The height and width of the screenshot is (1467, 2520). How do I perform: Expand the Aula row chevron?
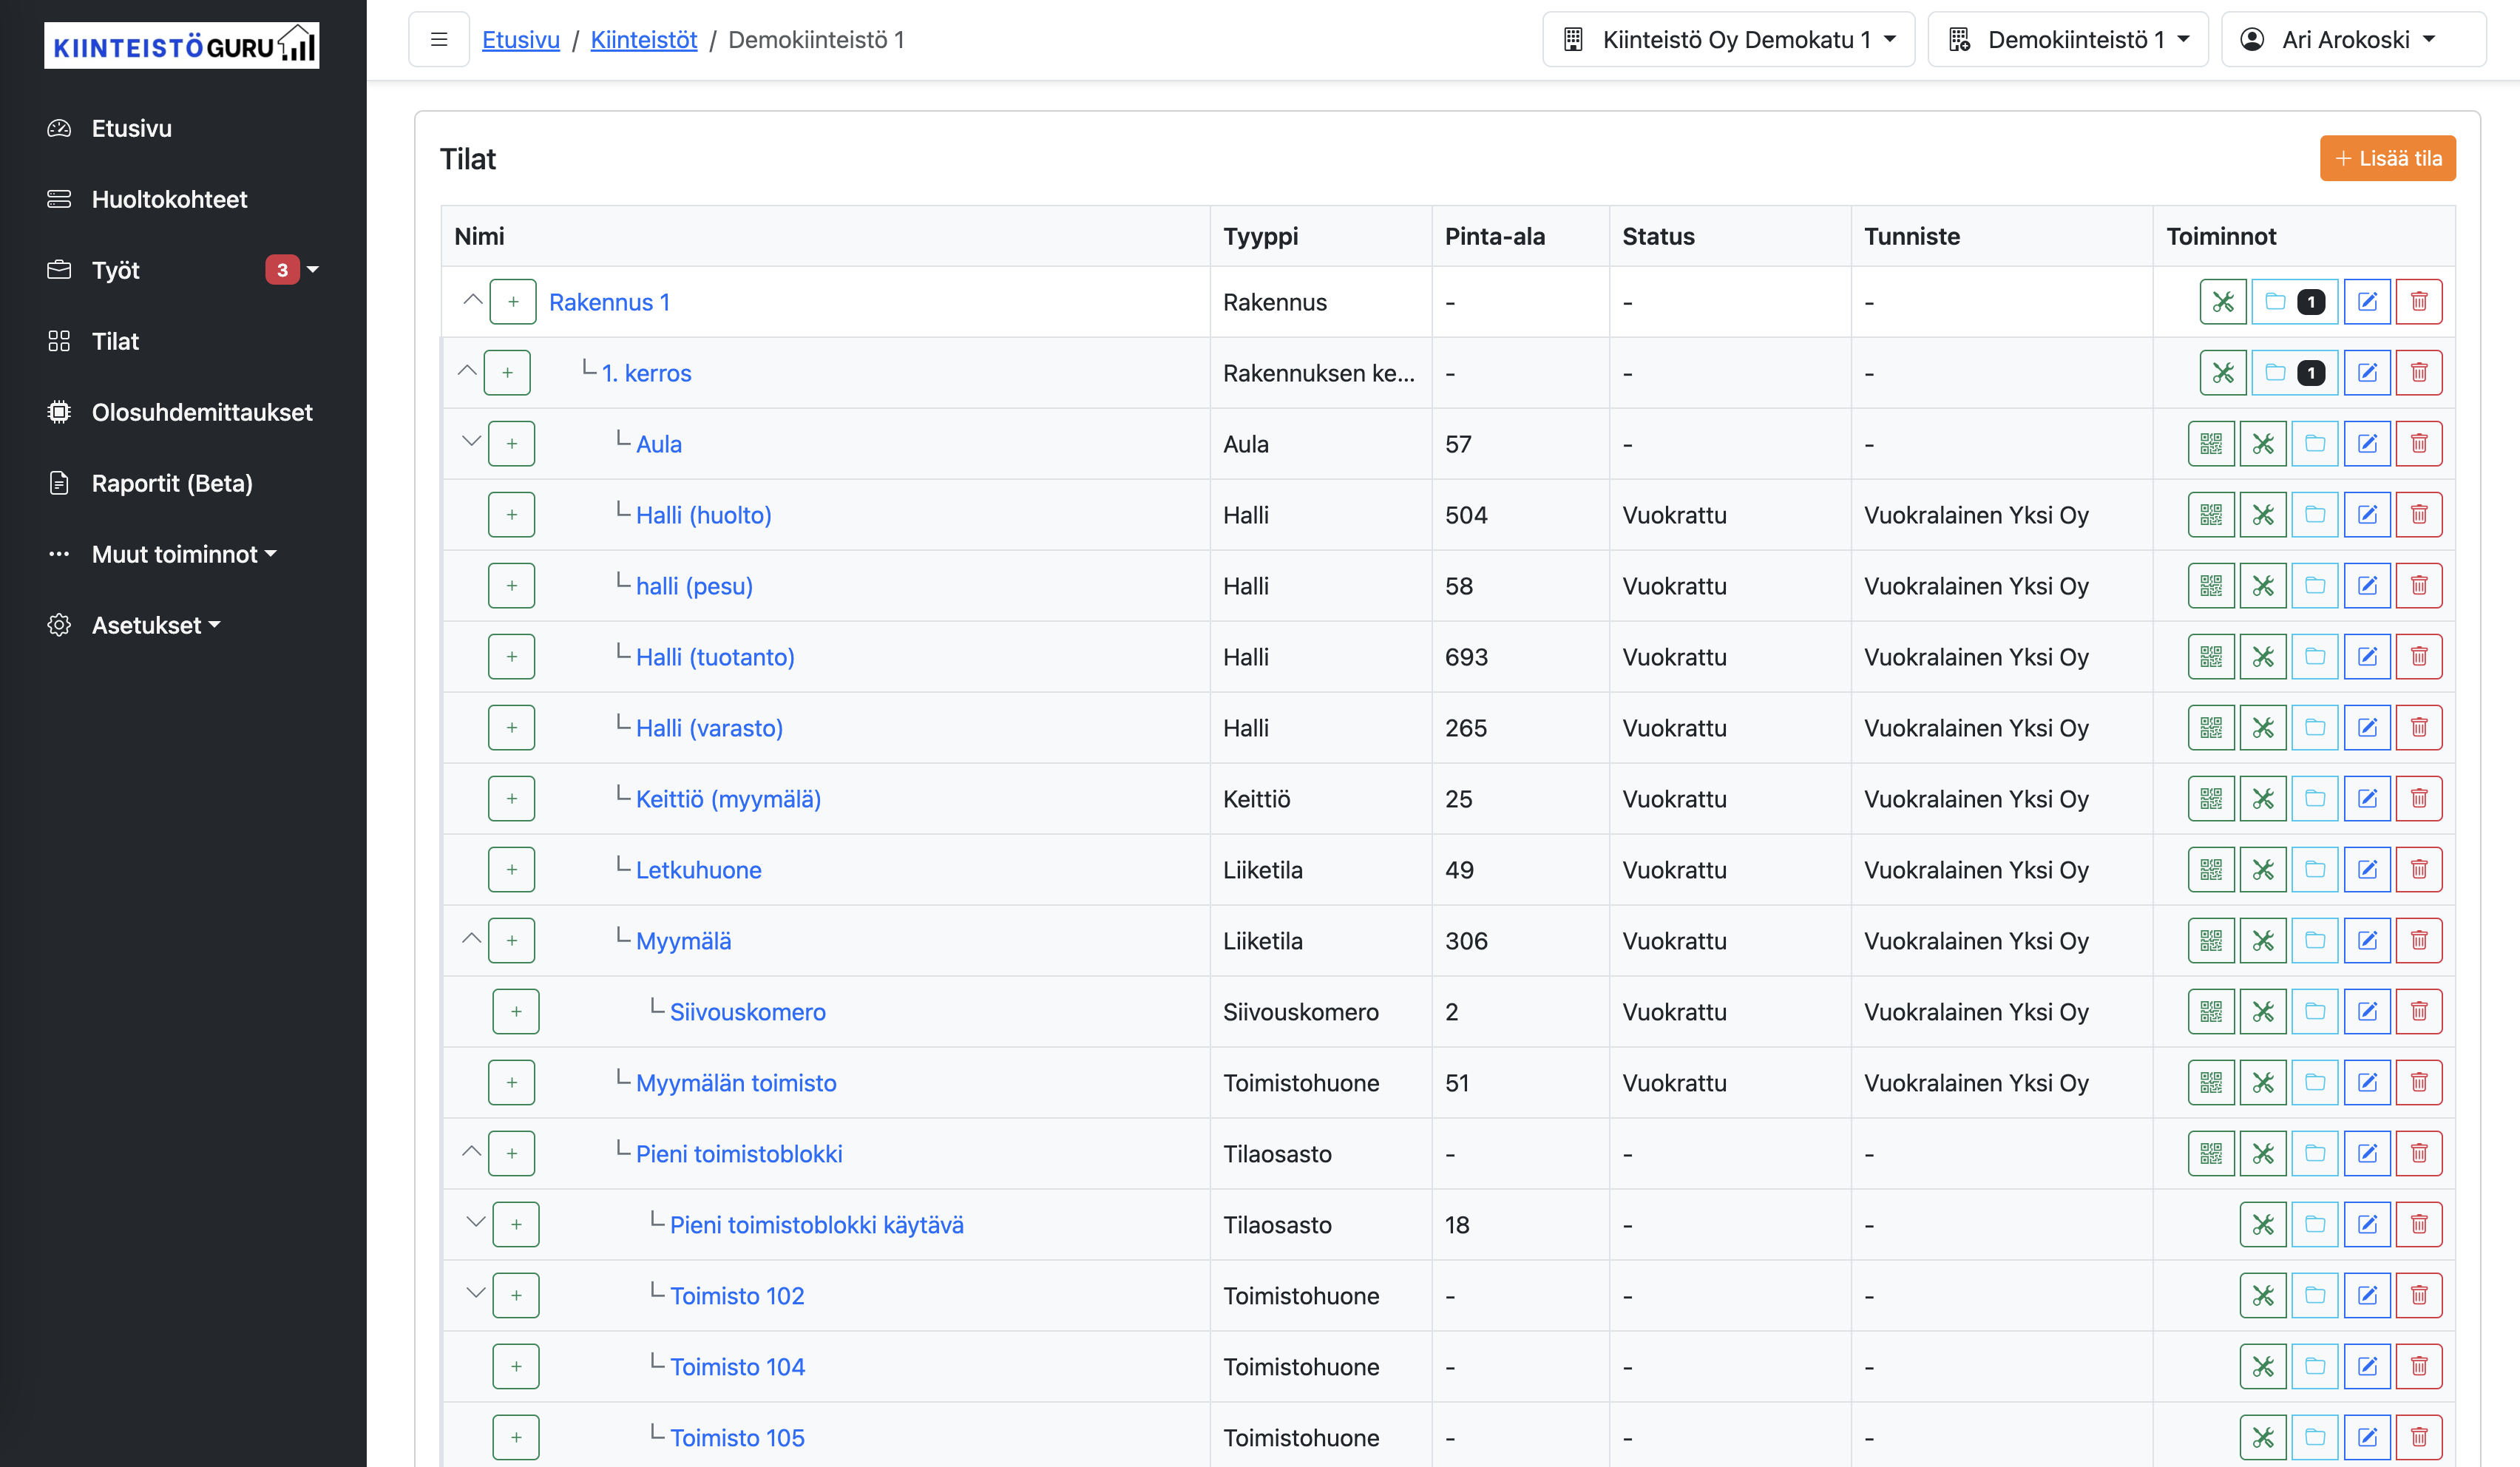point(470,441)
